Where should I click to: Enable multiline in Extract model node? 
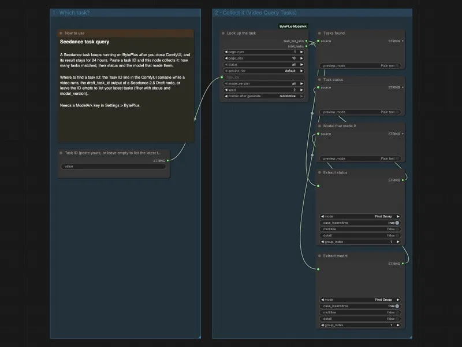(360, 312)
